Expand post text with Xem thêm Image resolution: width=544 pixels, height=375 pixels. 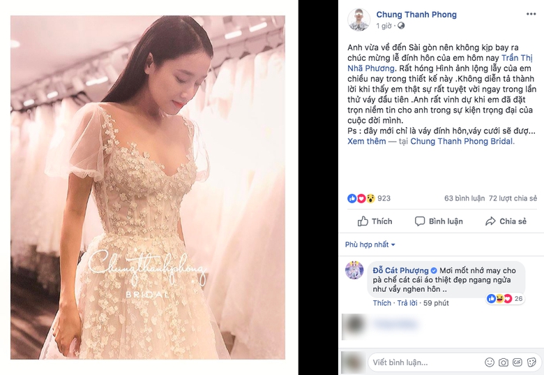click(367, 141)
